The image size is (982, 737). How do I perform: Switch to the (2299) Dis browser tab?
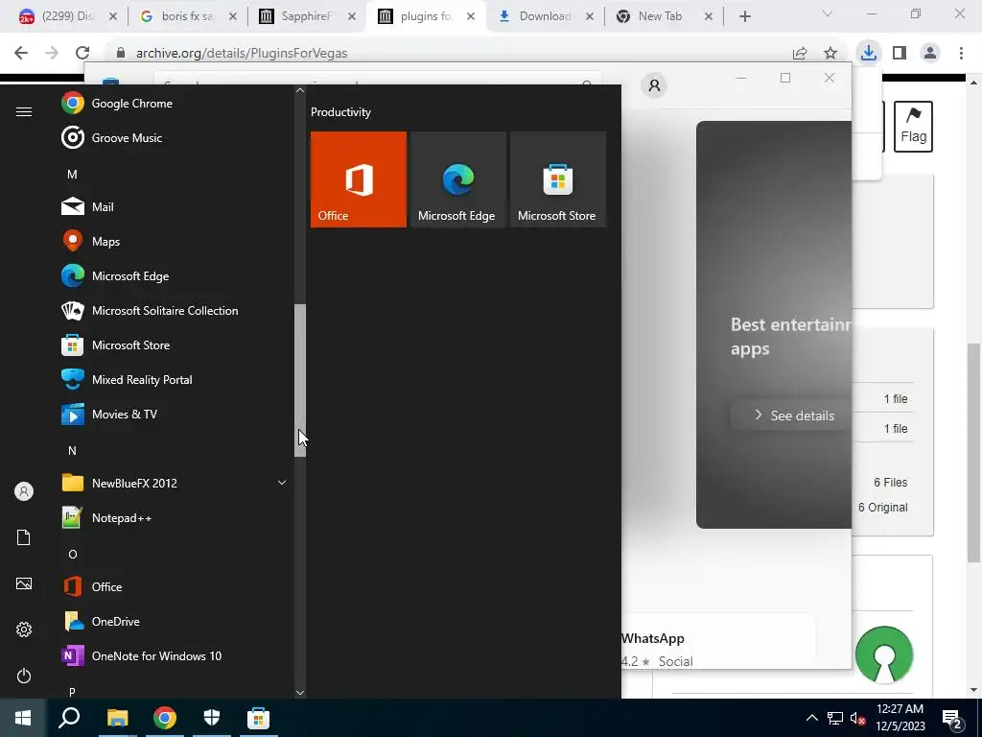tap(68, 16)
